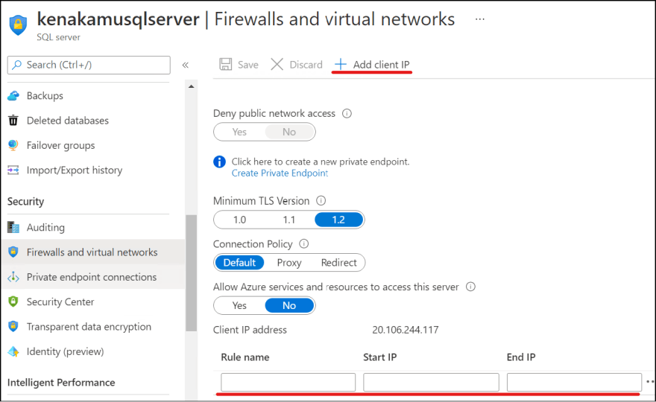656x402 pixels.
Task: Click the Import/Export history arrows icon
Action: click(x=13, y=170)
